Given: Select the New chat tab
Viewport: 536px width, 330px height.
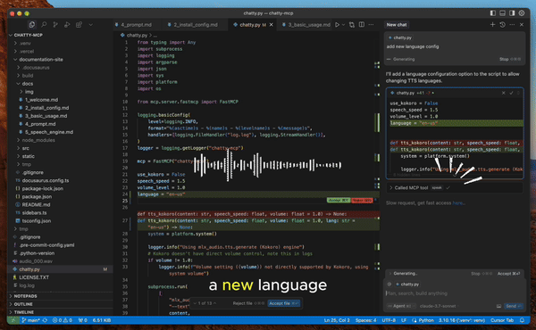Looking at the screenshot, I should coord(397,25).
